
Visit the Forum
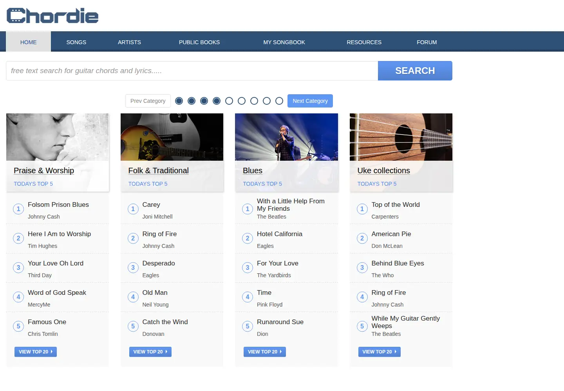[x=427, y=42]
